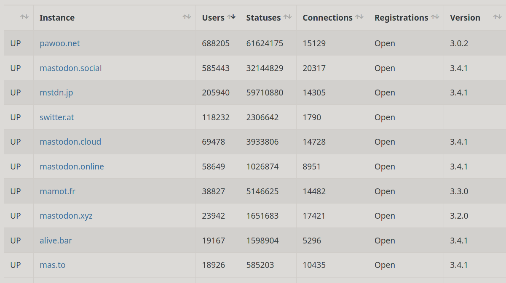
Task: Follow the alive.bar link
Action: (x=56, y=241)
